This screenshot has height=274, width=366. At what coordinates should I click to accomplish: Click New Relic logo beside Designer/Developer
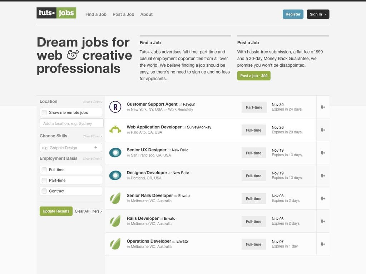(115, 176)
